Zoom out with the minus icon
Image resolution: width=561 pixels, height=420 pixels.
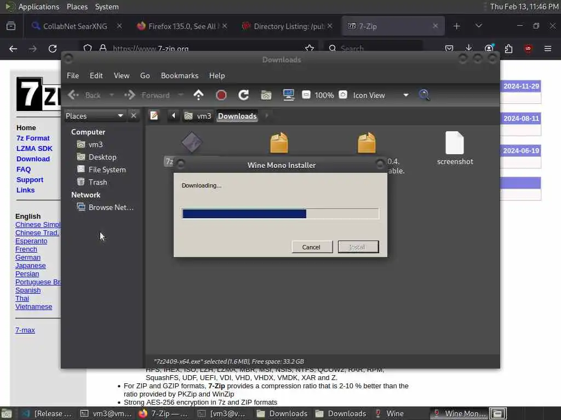[306, 95]
